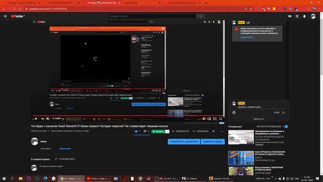The image size is (323, 182).
Task: Bookmark this page with the star icon
Action: pyautogui.click(x=251, y=9)
